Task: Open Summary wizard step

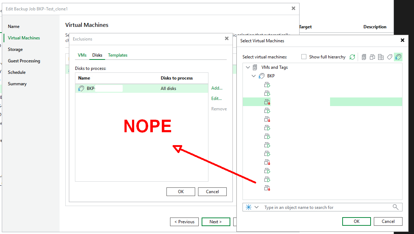Action: 17,84
